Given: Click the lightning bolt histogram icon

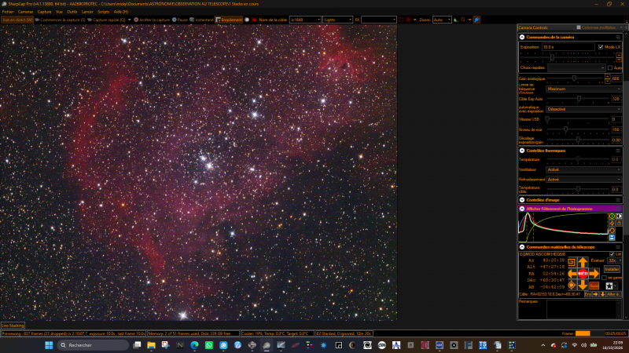Looking at the screenshot, I should tap(612, 224).
